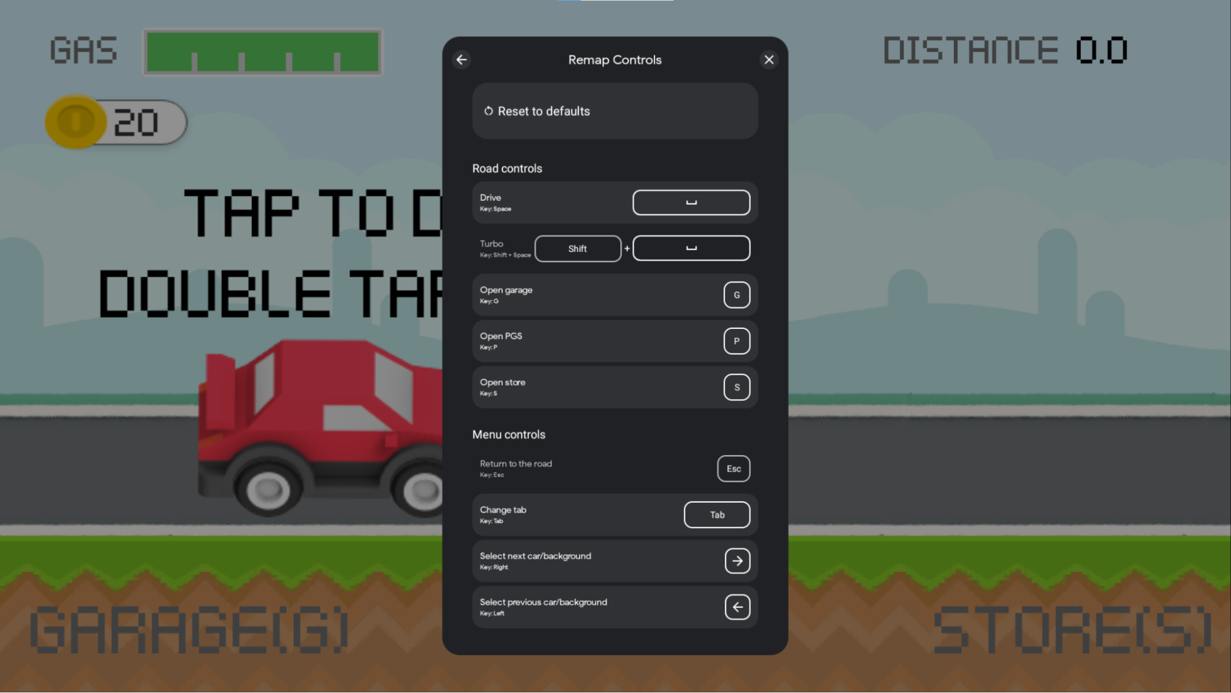Click the Open Garage G key icon
The image size is (1231, 693).
[x=737, y=294]
